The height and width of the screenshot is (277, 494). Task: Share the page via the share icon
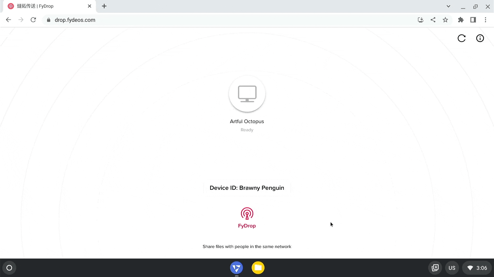433,20
